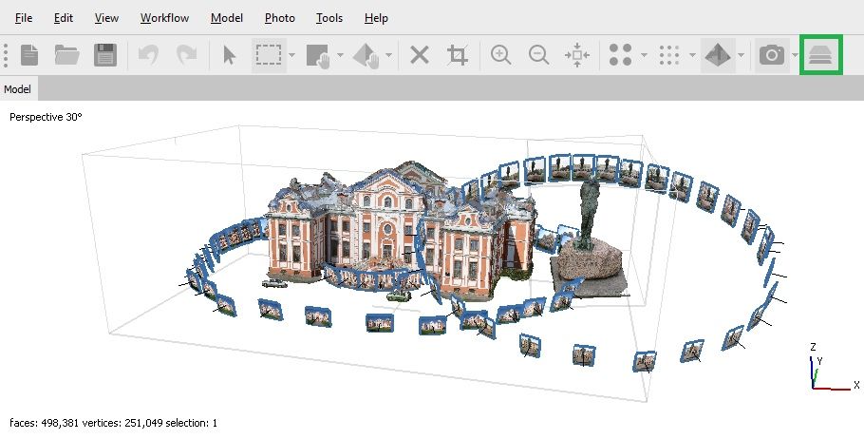Expand the point cloud dropdown arrow
This screenshot has height=439, width=864.
644,55
